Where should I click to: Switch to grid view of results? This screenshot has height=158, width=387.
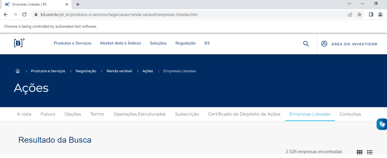[x=360, y=152]
